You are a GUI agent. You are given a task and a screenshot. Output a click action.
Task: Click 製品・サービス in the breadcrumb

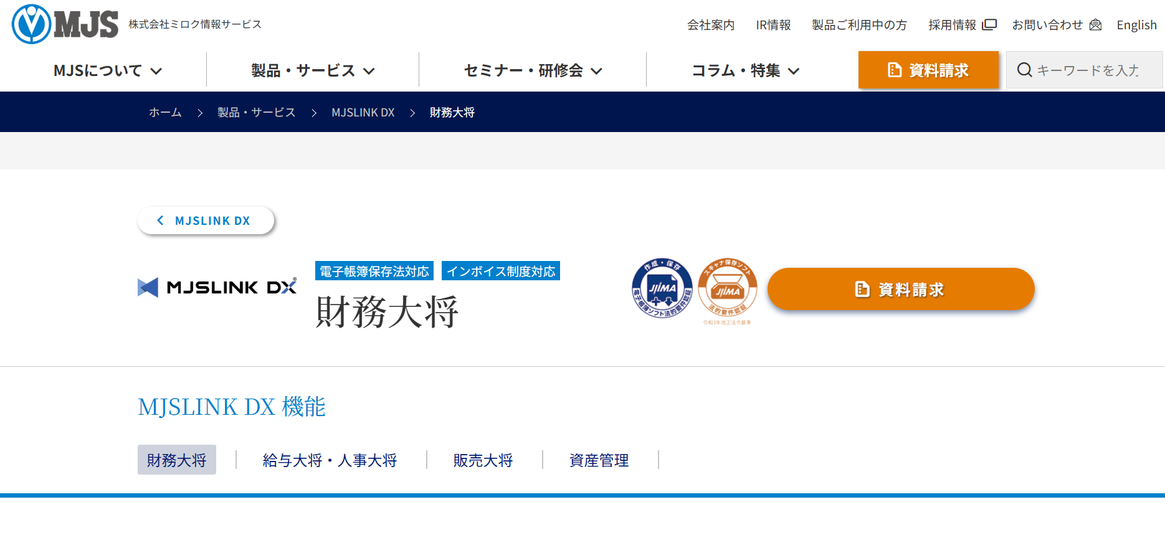256,112
